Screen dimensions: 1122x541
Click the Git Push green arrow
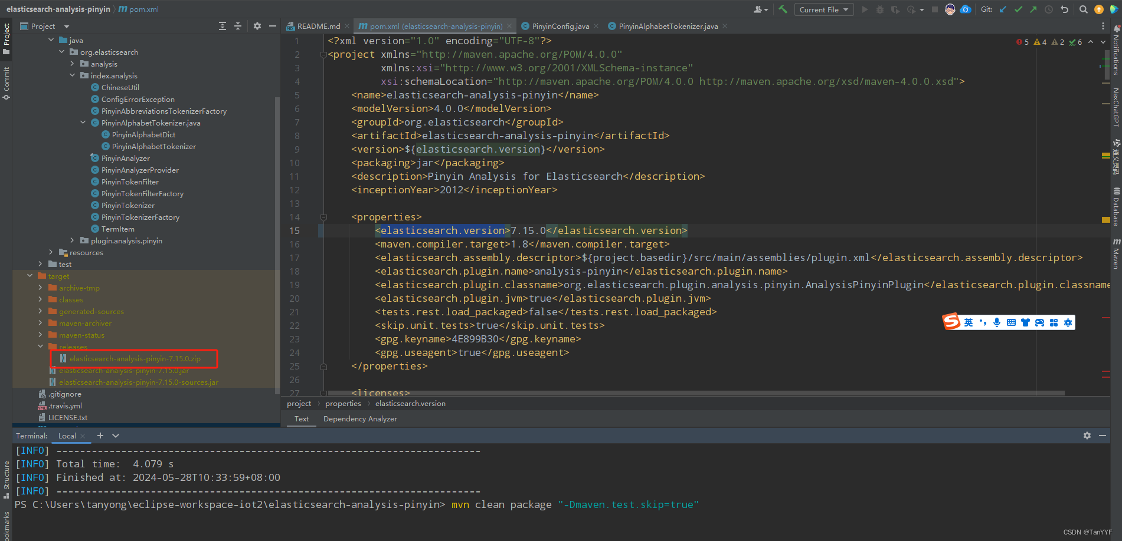click(1033, 9)
